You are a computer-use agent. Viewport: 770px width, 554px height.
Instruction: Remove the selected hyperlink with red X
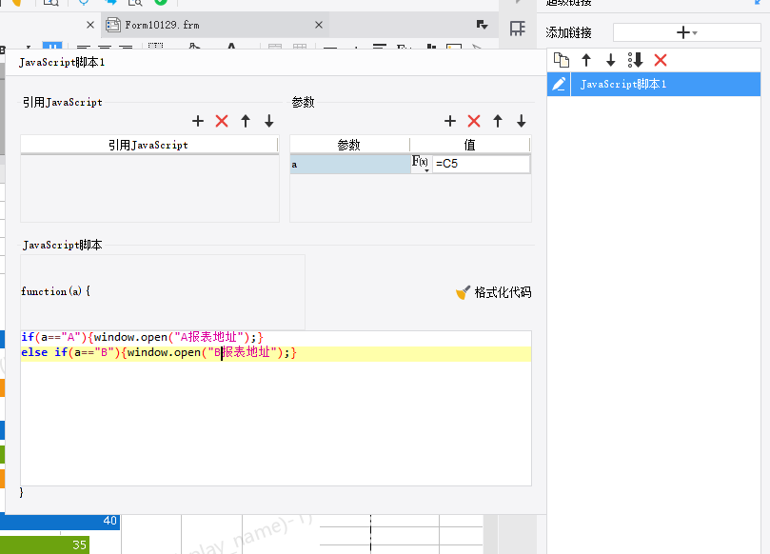[x=661, y=60]
